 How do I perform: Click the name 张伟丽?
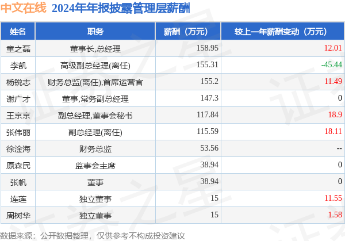[18, 132]
